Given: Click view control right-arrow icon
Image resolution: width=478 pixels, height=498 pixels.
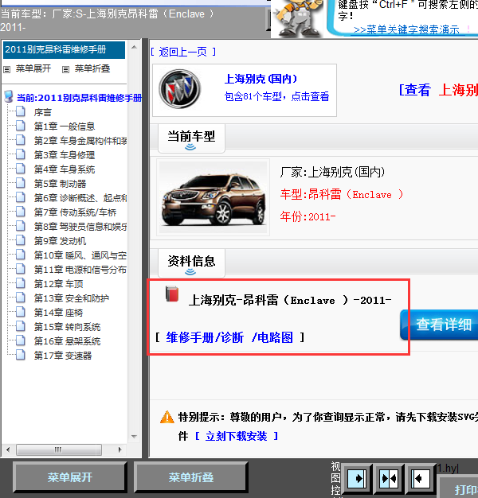Looking at the screenshot, I should [357, 478].
